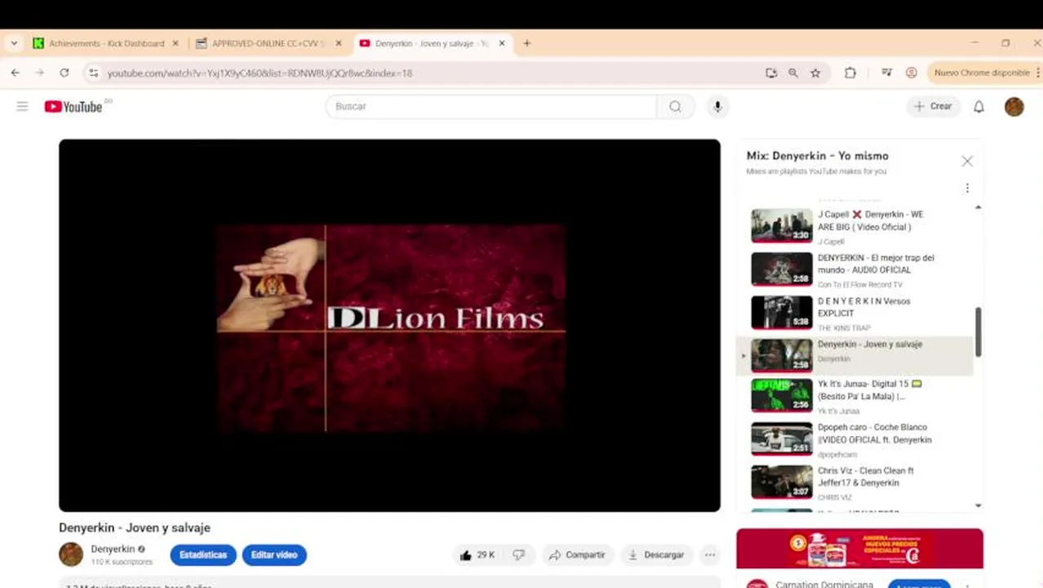The image size is (1043, 588).
Task: Expand the tab search dropdown arrow
Action: point(14,43)
